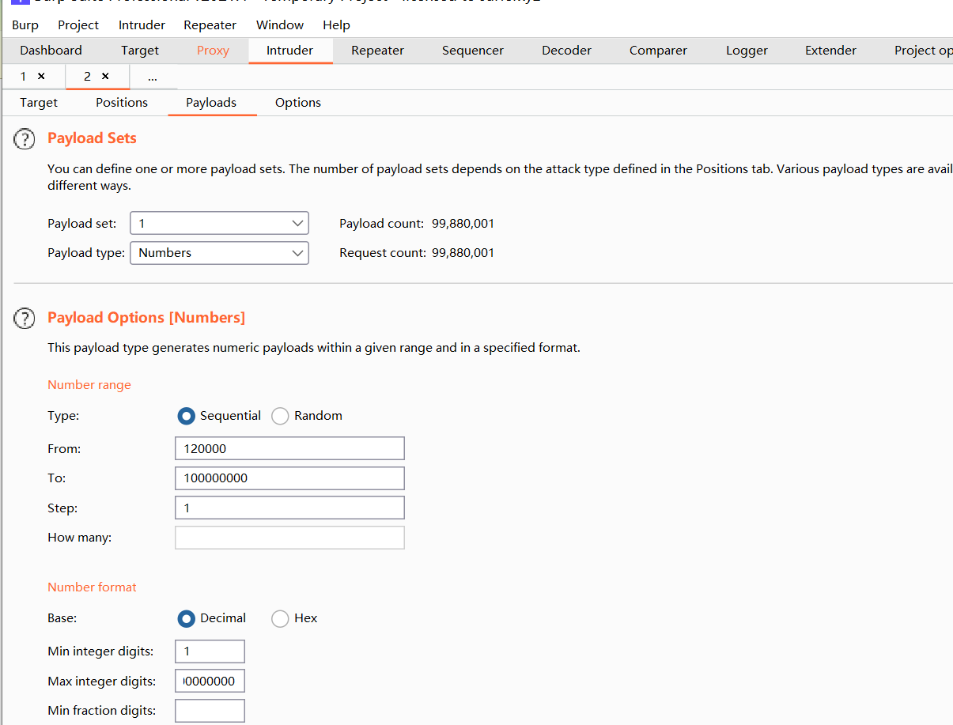Switch to the Proxy tab
The width and height of the screenshot is (953, 725).
coord(213,51)
